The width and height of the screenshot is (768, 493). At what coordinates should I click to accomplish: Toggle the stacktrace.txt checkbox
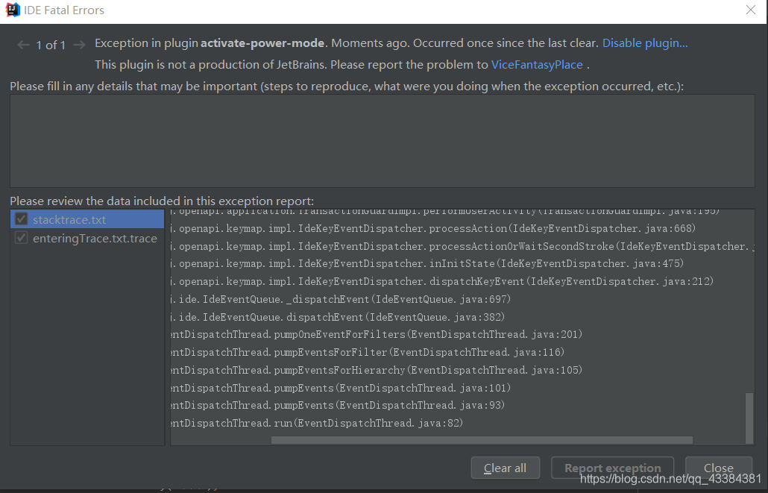[x=21, y=219]
